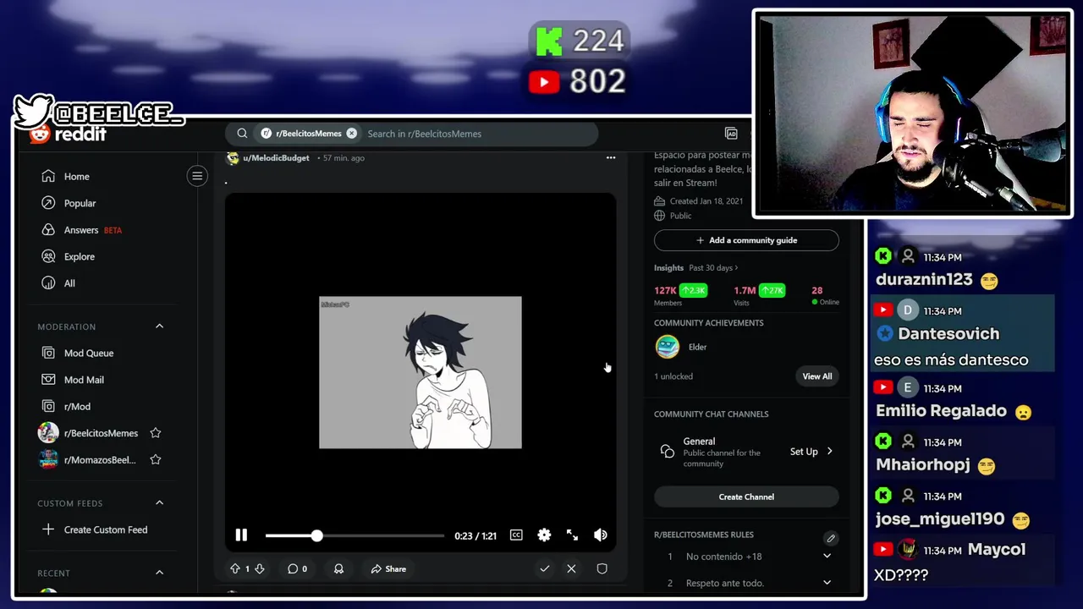Click the 28 Online stat
The height and width of the screenshot is (609, 1083).
click(x=825, y=294)
